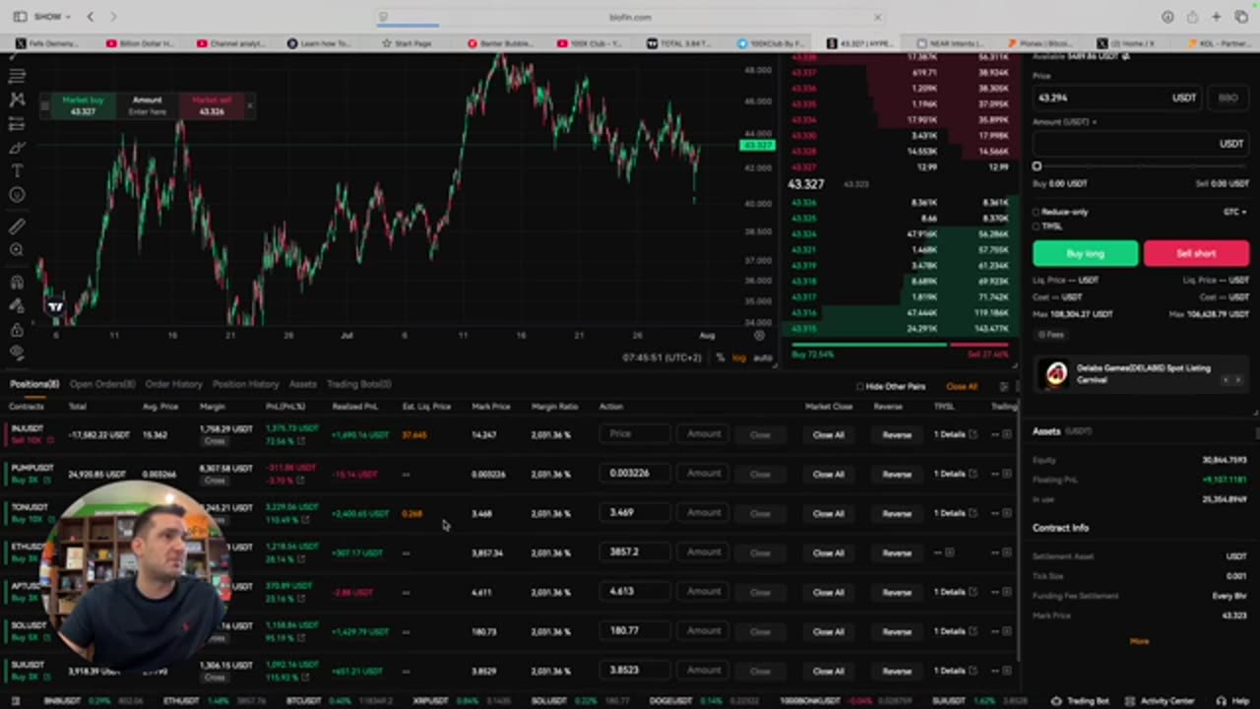Image resolution: width=1260 pixels, height=709 pixels.
Task: Open INJUSDT TP/SL details edit icon
Action: click(973, 434)
